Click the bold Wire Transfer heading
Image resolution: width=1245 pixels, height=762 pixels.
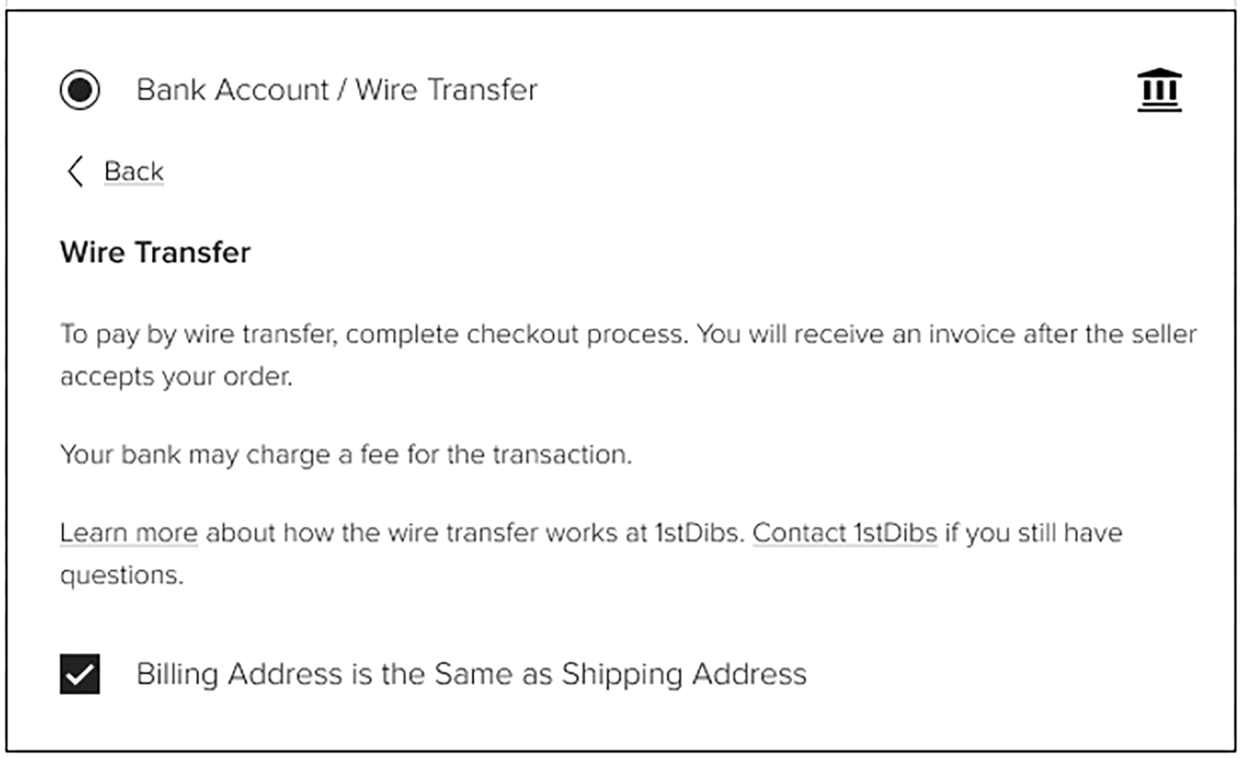[x=155, y=252]
